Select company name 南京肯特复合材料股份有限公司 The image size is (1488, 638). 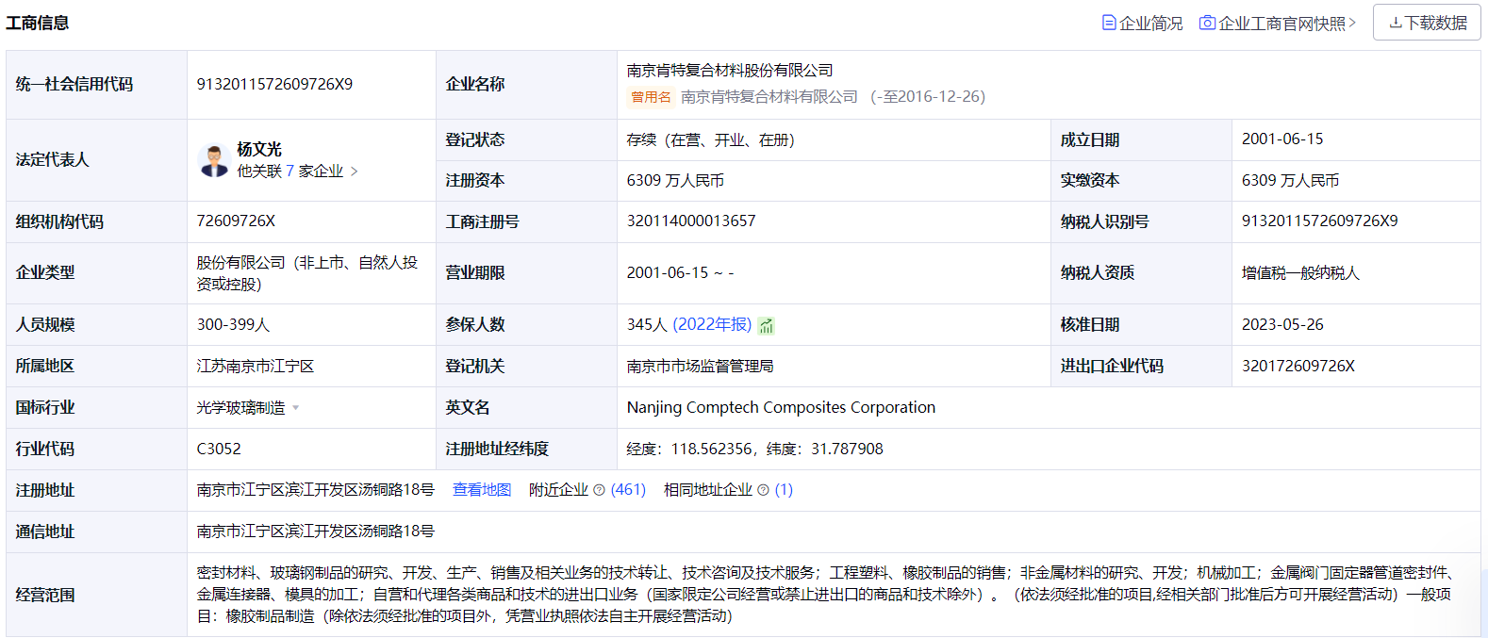(730, 71)
